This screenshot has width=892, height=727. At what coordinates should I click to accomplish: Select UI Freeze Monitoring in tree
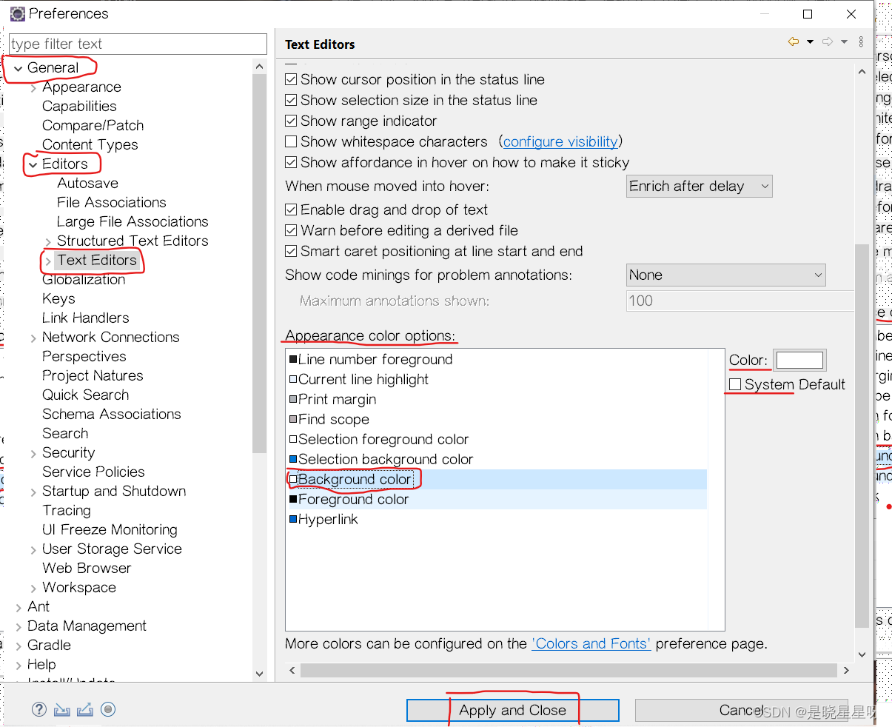(x=110, y=529)
